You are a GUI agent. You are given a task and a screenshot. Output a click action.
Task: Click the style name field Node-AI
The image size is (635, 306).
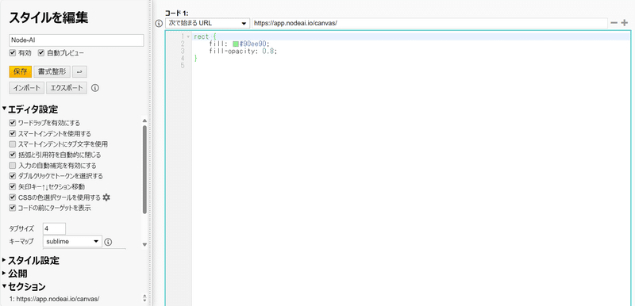[76, 40]
